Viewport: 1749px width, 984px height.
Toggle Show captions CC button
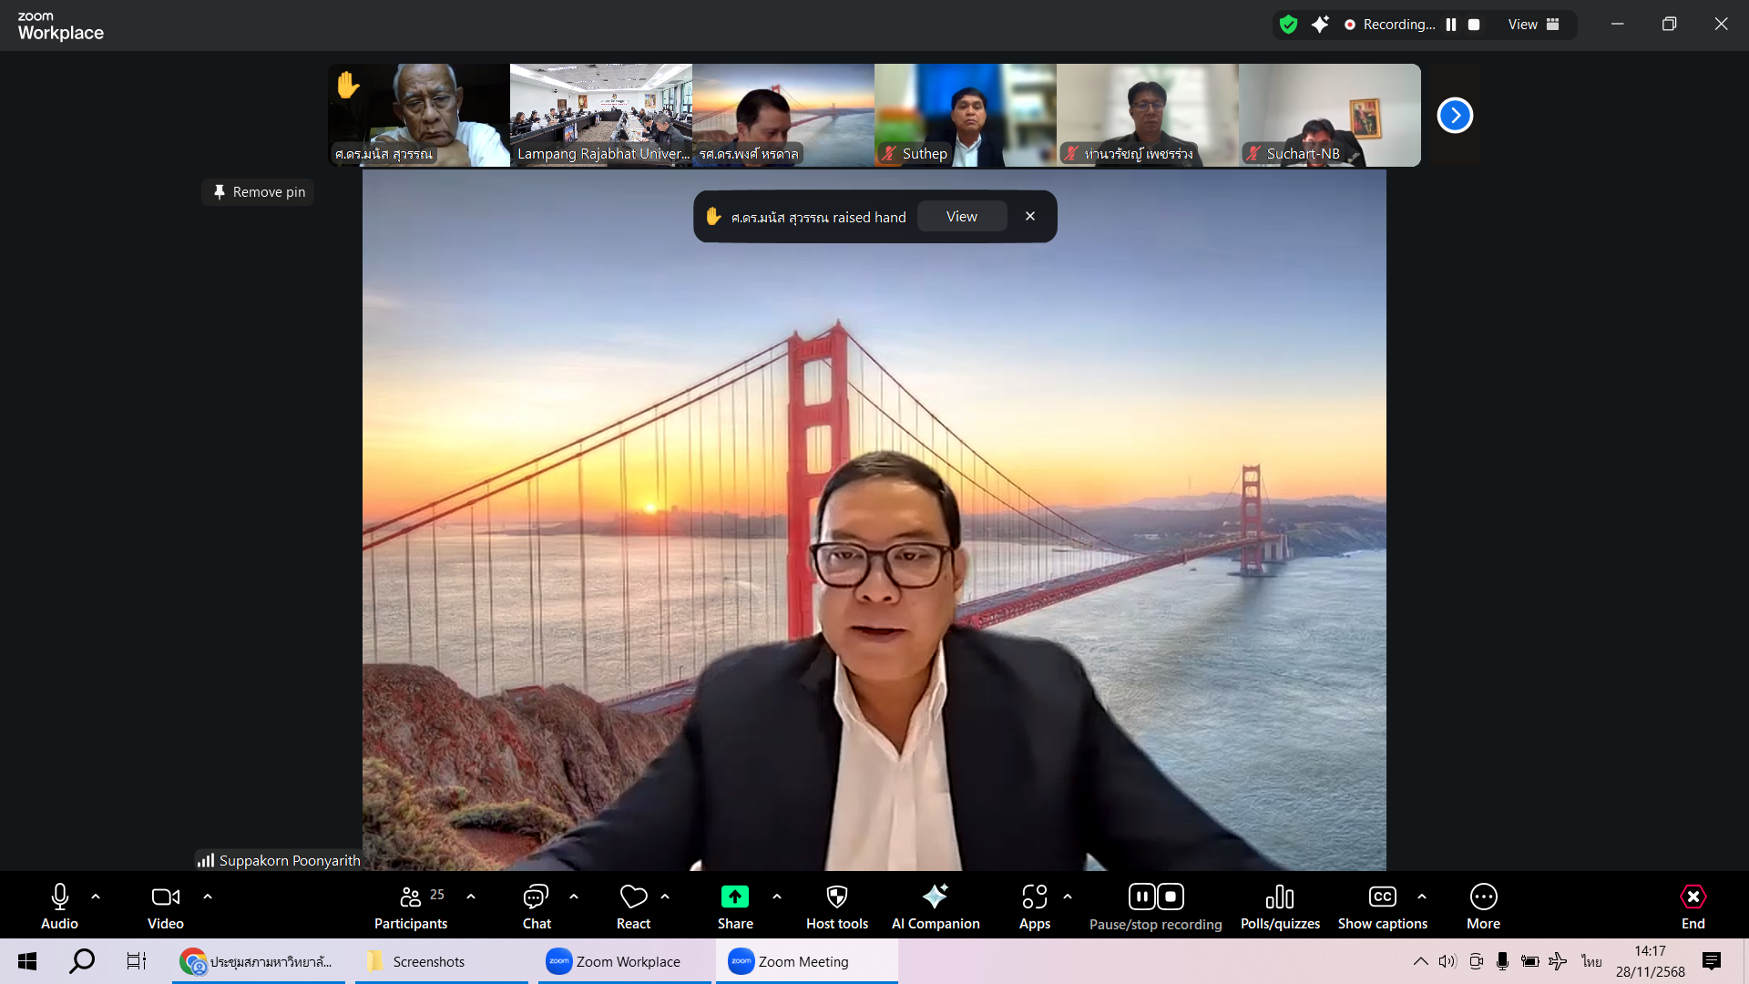point(1382,897)
